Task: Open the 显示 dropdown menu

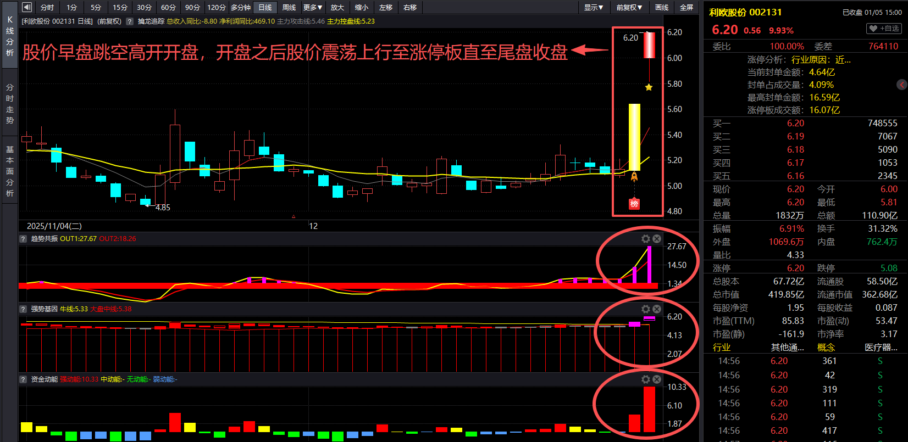Action: (594, 7)
